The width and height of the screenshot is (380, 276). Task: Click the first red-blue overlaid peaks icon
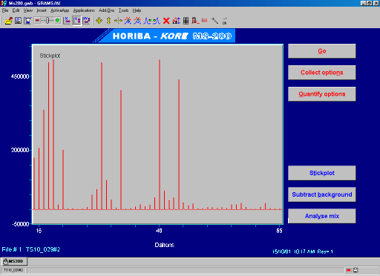(128, 21)
